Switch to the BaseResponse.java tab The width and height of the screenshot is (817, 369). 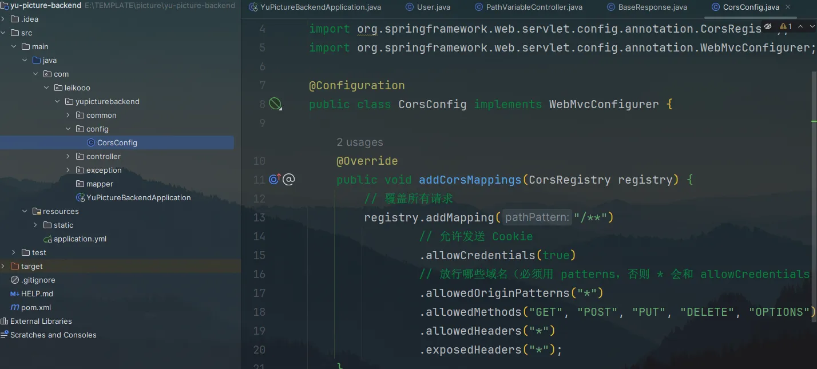(x=652, y=7)
